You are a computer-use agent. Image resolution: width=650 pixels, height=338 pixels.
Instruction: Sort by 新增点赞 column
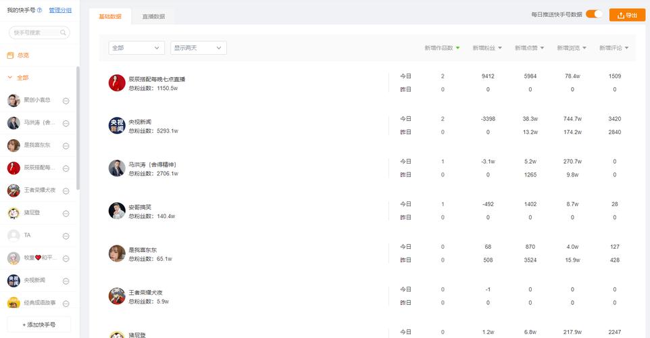[529, 48]
